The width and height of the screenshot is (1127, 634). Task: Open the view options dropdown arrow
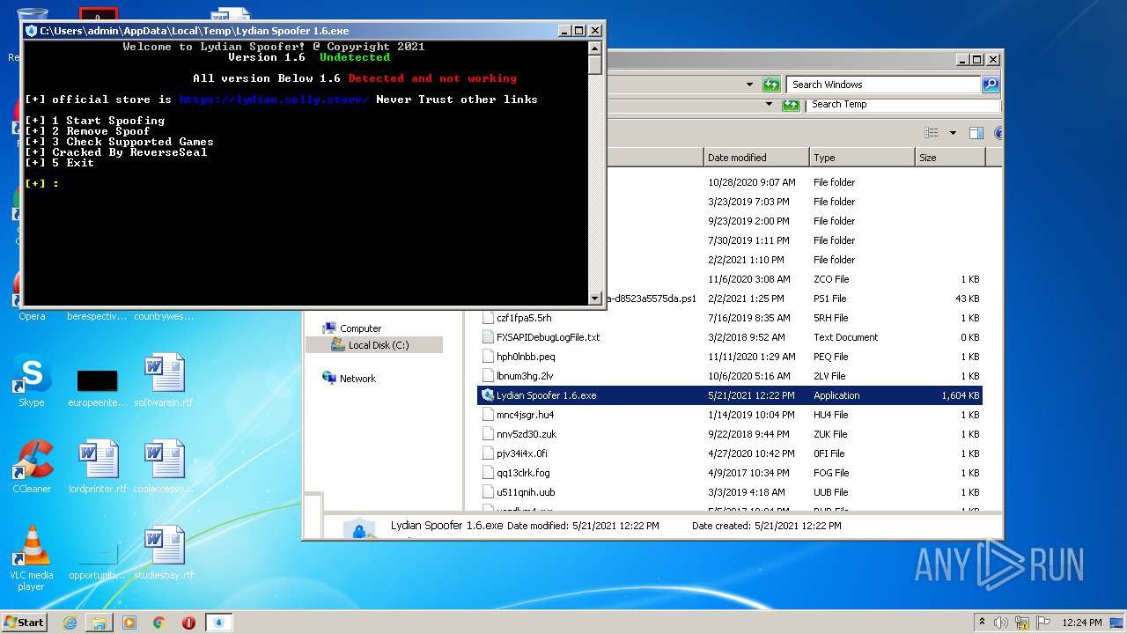[953, 133]
